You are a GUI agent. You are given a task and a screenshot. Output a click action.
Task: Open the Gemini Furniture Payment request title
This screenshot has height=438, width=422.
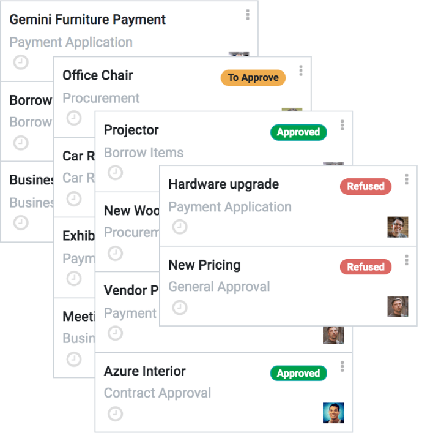pyautogui.click(x=87, y=20)
